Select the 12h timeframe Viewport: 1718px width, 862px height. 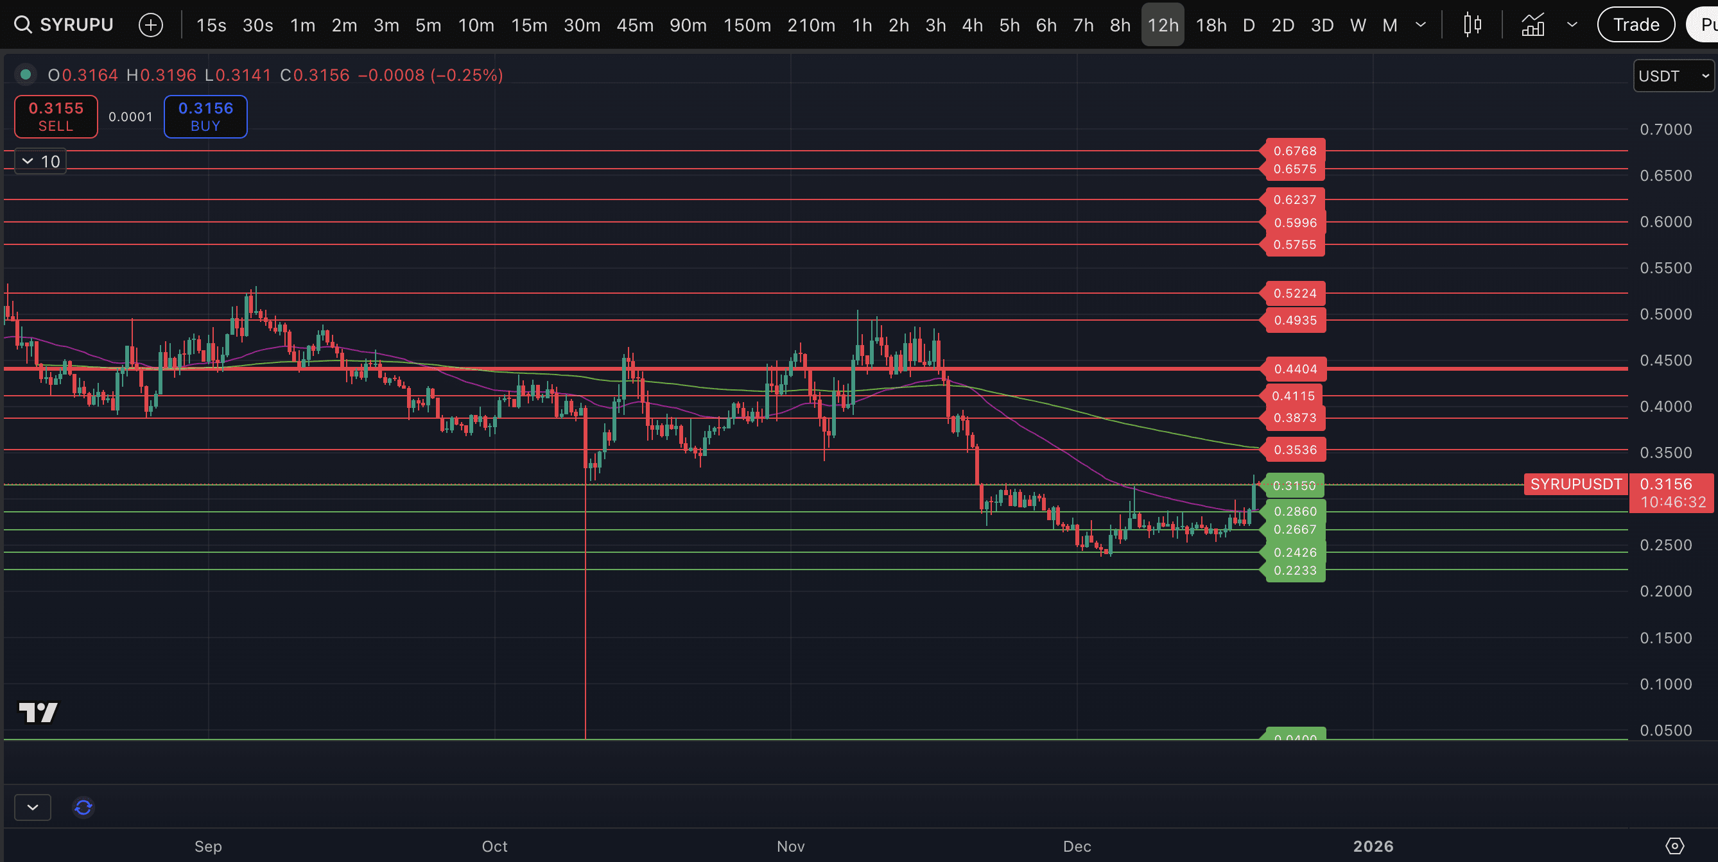(1163, 25)
